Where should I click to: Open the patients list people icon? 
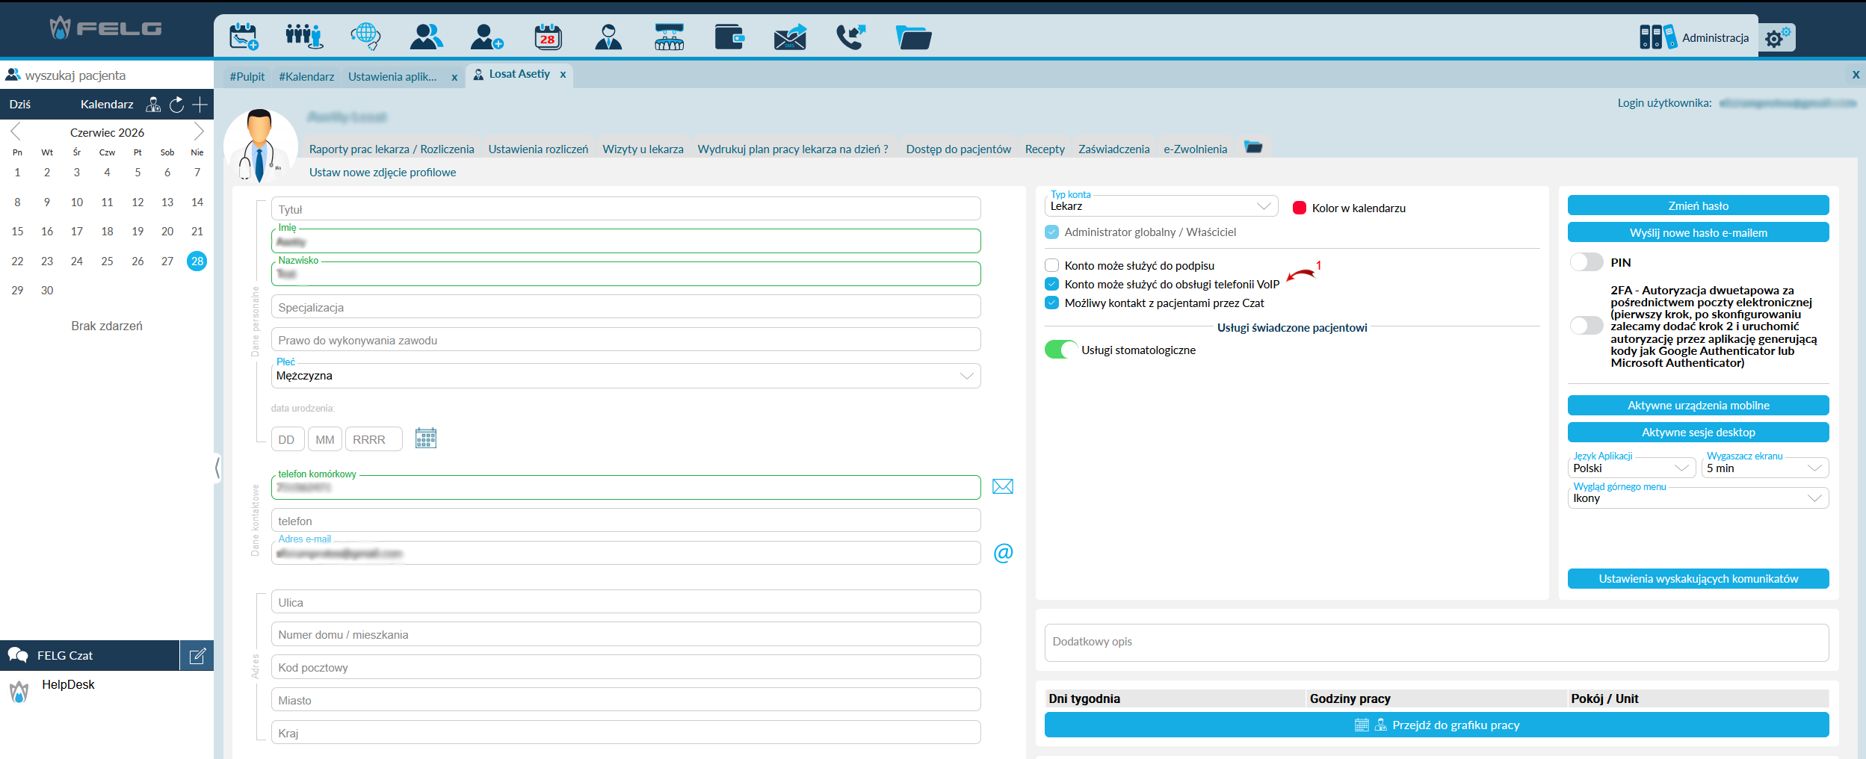tap(426, 37)
